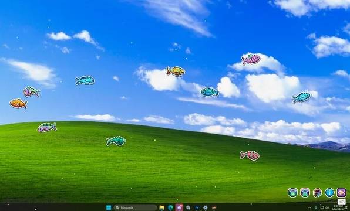This screenshot has height=211, width=350.
Task: Open the first fish tank icon in the game panel
Action: [x=292, y=192]
